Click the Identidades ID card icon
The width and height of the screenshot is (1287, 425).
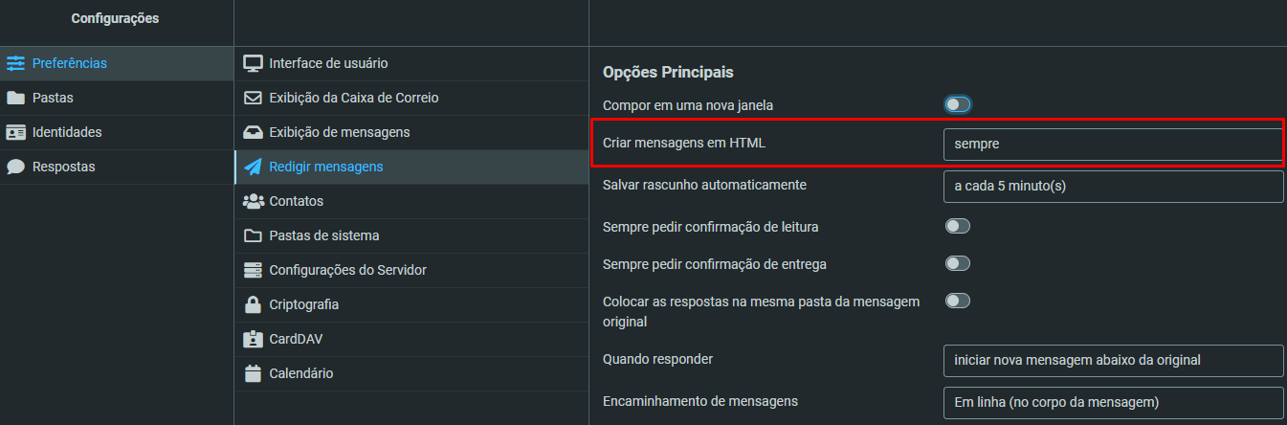[15, 132]
